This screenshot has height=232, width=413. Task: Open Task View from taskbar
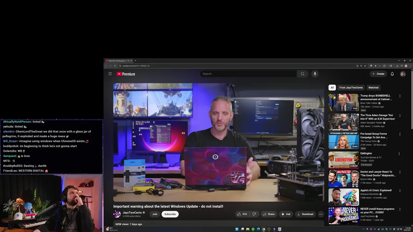pos(242,229)
